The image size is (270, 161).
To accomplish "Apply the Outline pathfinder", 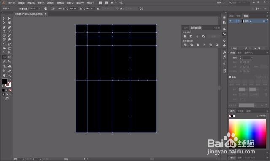I will [x=211, y=45].
